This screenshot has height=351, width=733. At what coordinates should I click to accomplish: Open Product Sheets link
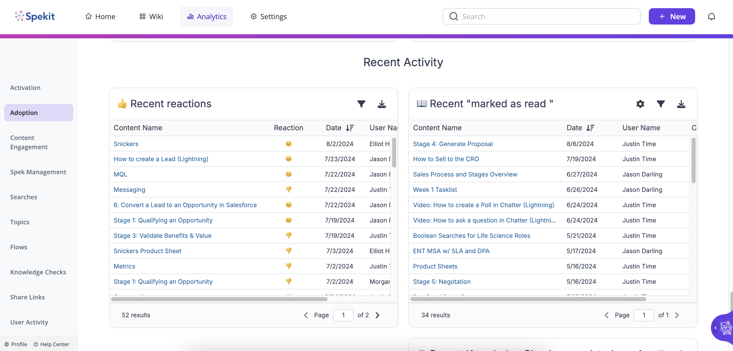435,266
